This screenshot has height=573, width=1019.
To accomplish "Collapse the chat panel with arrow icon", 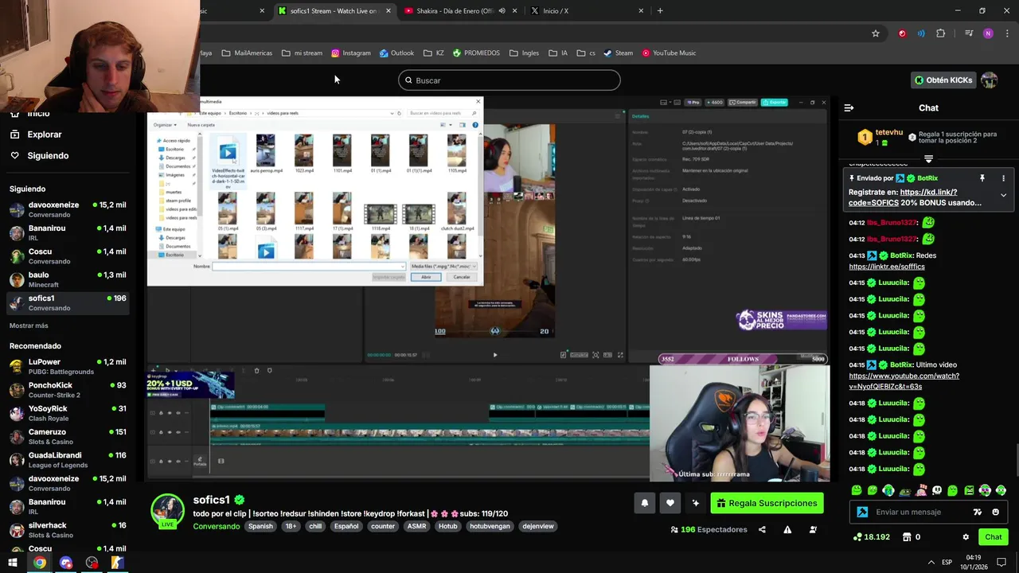I will (x=849, y=107).
